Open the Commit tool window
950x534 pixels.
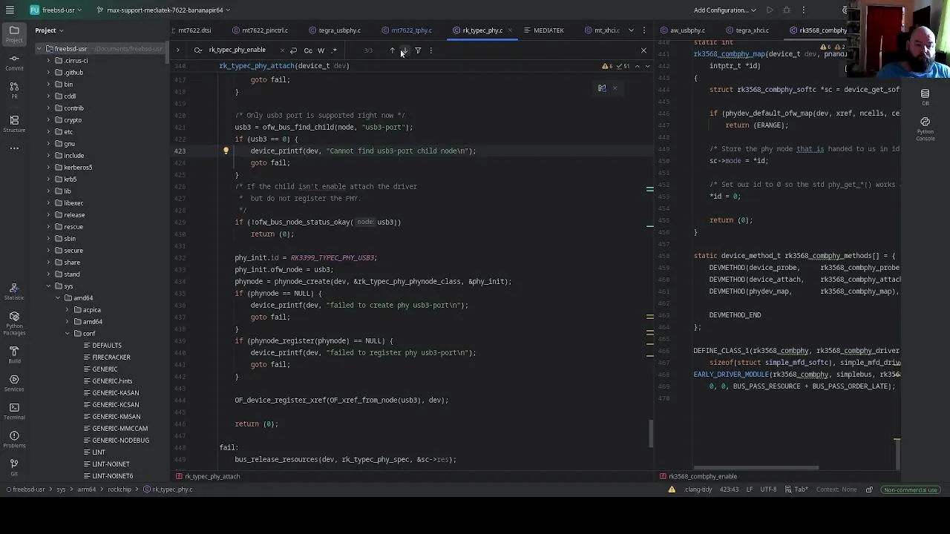pyautogui.click(x=14, y=62)
